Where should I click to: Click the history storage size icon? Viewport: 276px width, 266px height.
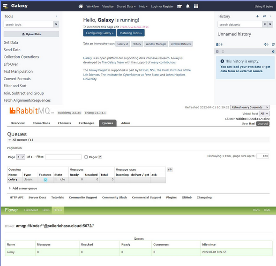217,45
